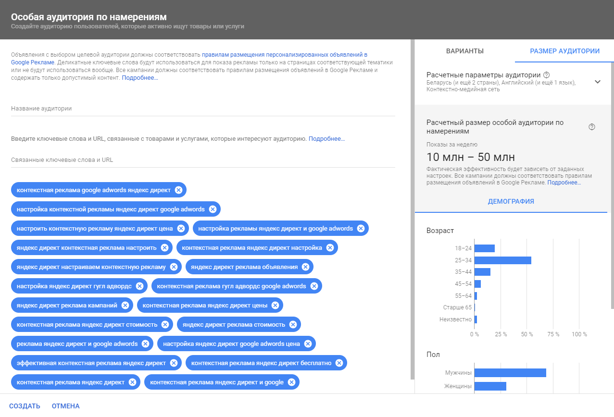Click the 'Отмена' button
The width and height of the screenshot is (614, 417).
tap(66, 406)
